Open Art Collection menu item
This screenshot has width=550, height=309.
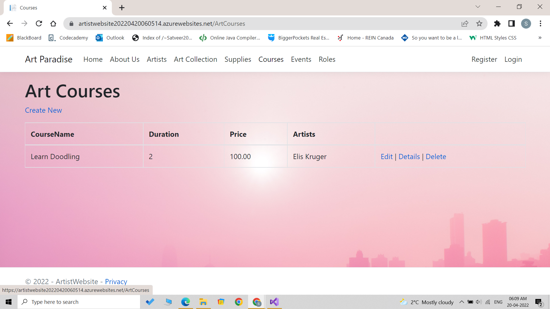coord(195,59)
